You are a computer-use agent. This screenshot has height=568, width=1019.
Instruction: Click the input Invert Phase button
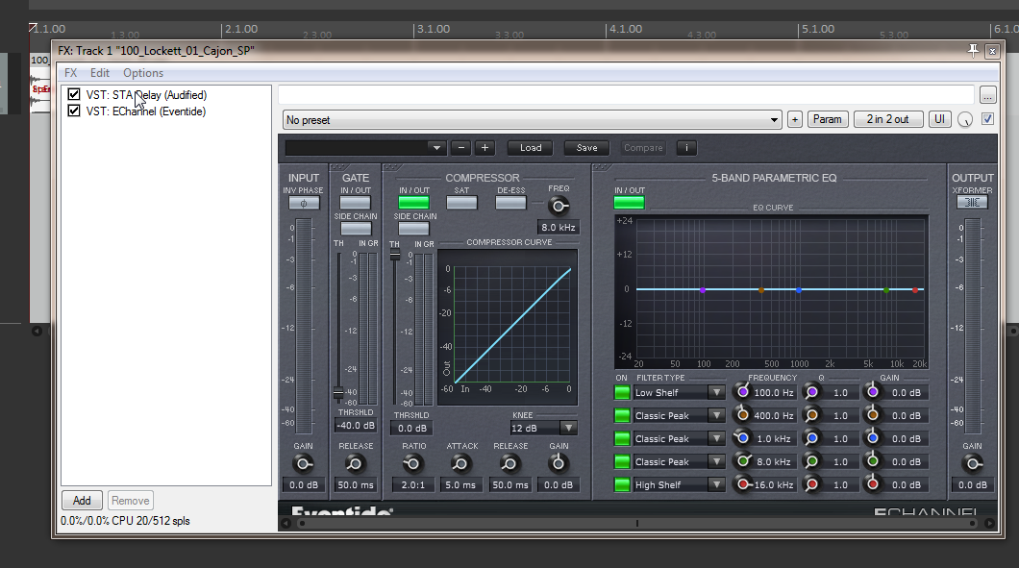(304, 203)
